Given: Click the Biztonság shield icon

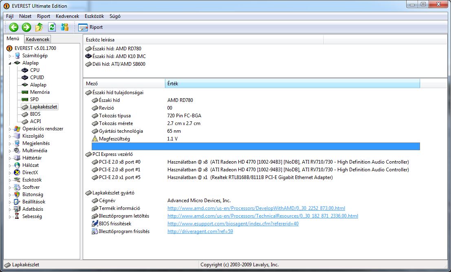Looking at the screenshot, I should (x=17, y=194).
